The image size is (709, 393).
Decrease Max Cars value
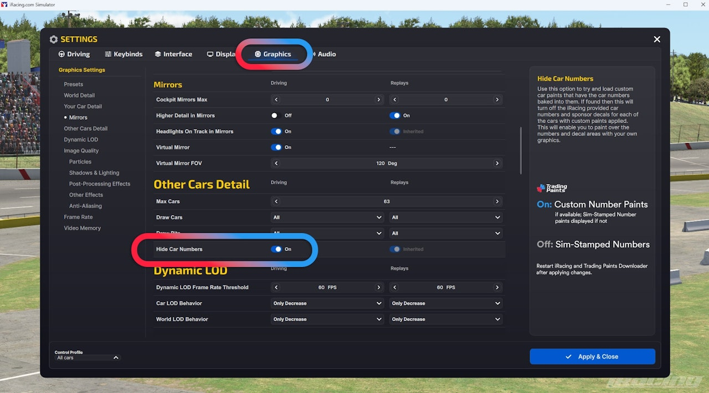pos(276,202)
